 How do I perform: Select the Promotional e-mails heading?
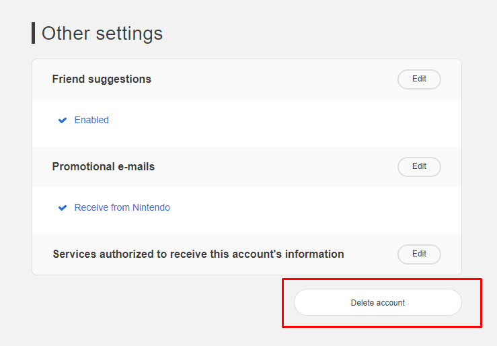pyautogui.click(x=104, y=167)
